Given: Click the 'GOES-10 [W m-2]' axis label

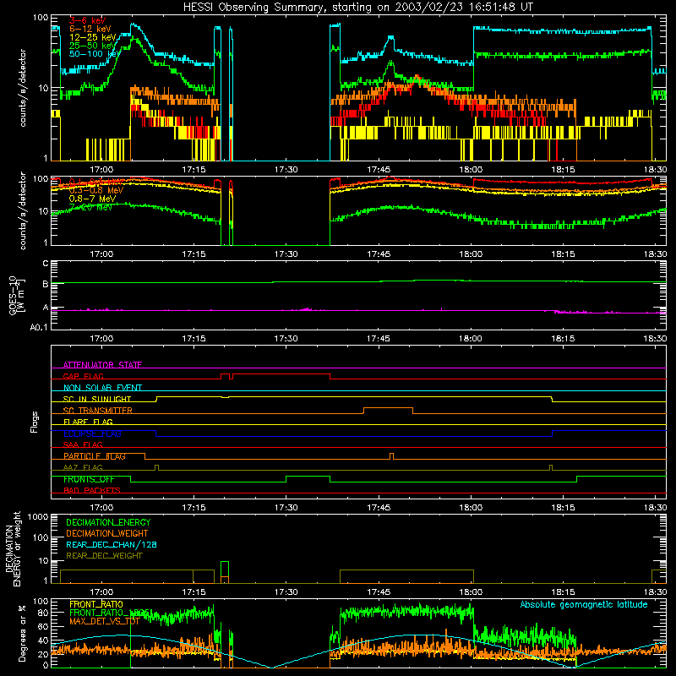Looking at the screenshot, I should pos(17,295).
